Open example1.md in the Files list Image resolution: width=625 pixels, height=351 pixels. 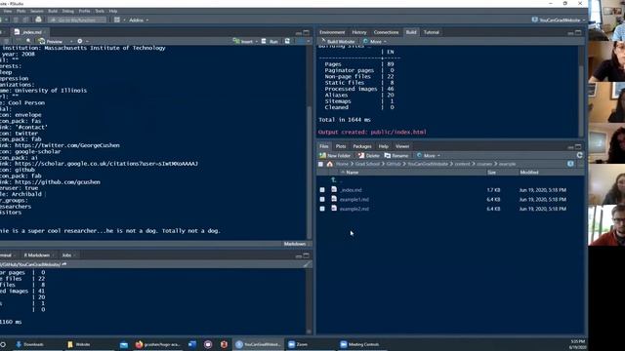[354, 199]
